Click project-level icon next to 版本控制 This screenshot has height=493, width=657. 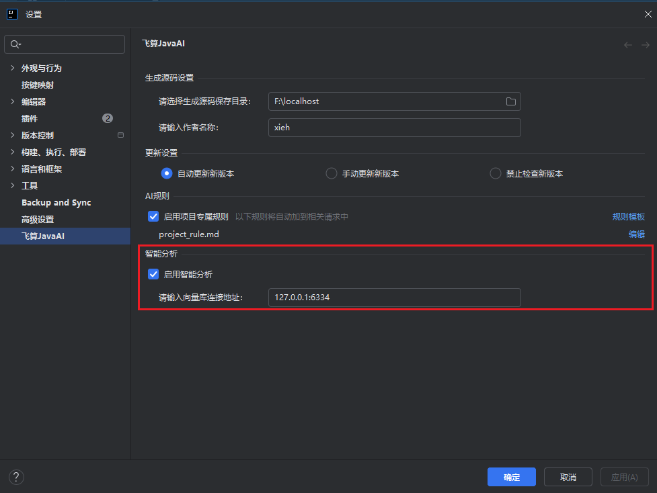coord(120,135)
